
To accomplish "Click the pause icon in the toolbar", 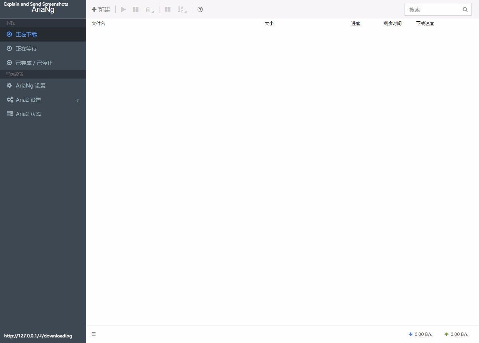I will [x=135, y=9].
